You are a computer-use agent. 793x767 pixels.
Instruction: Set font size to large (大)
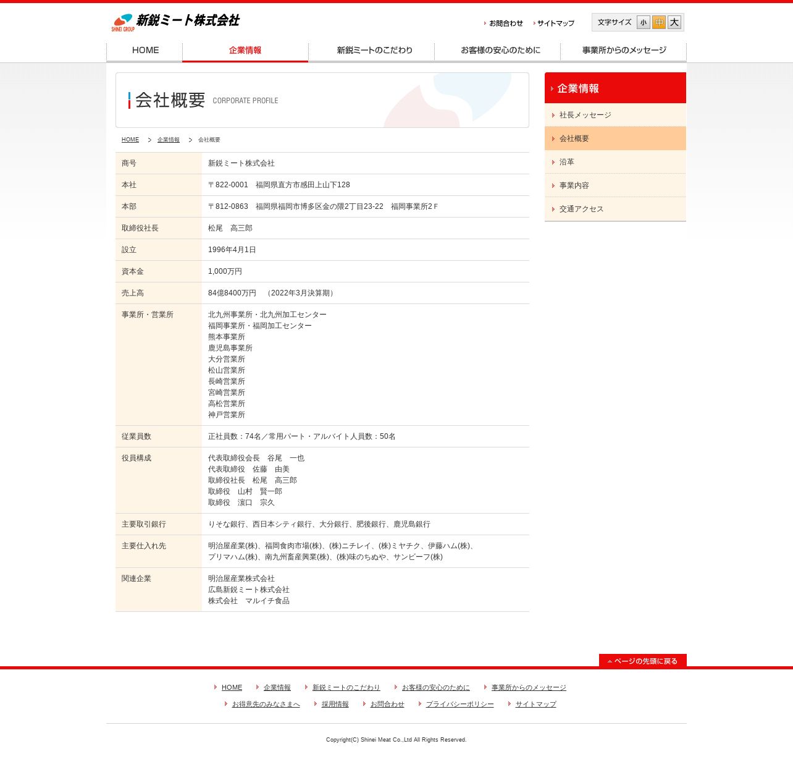[674, 22]
